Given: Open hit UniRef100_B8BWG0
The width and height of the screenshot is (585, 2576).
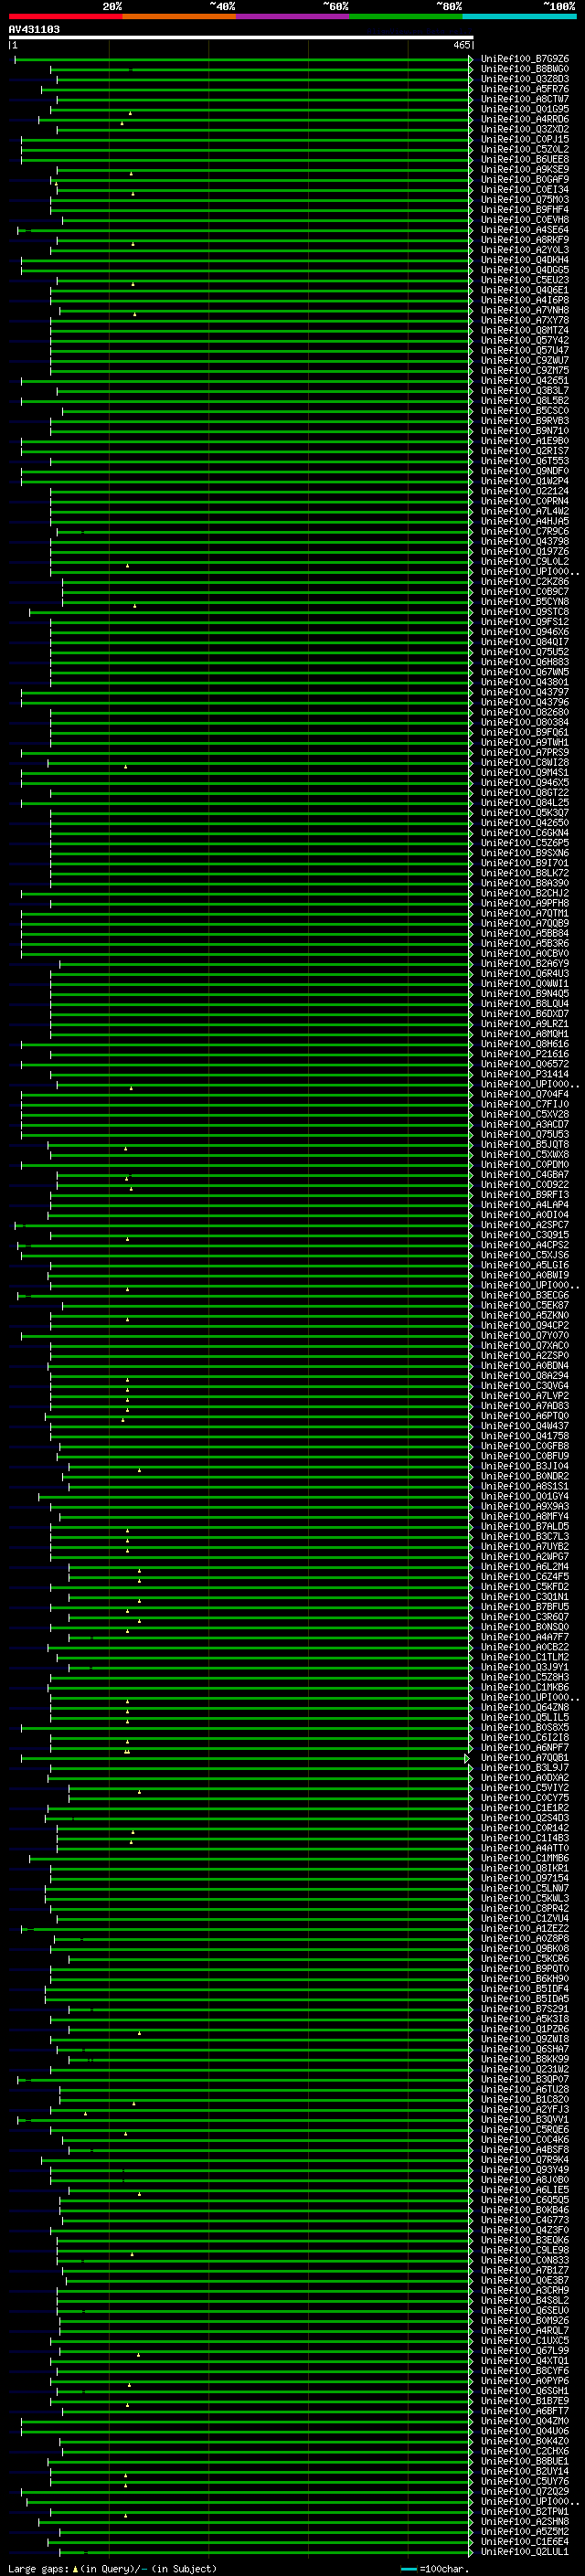Looking at the screenshot, I should [x=525, y=69].
